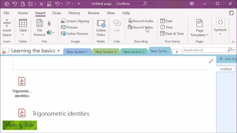
Task: Insert the Date stamp
Action: click(x=166, y=21)
